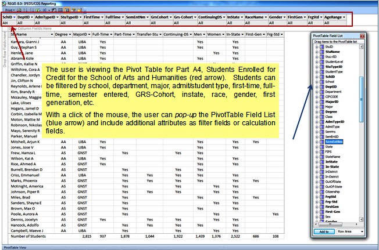This screenshot has height=250, width=379.
Task: Select the OutOfState field in the list
Action: pos(333,182)
